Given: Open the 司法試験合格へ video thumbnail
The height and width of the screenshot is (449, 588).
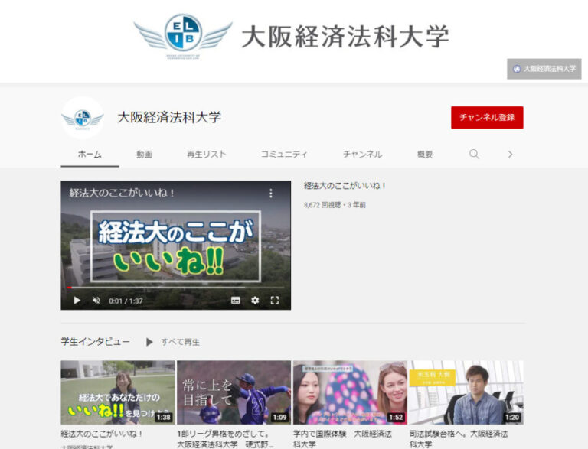Looking at the screenshot, I should [x=465, y=392].
